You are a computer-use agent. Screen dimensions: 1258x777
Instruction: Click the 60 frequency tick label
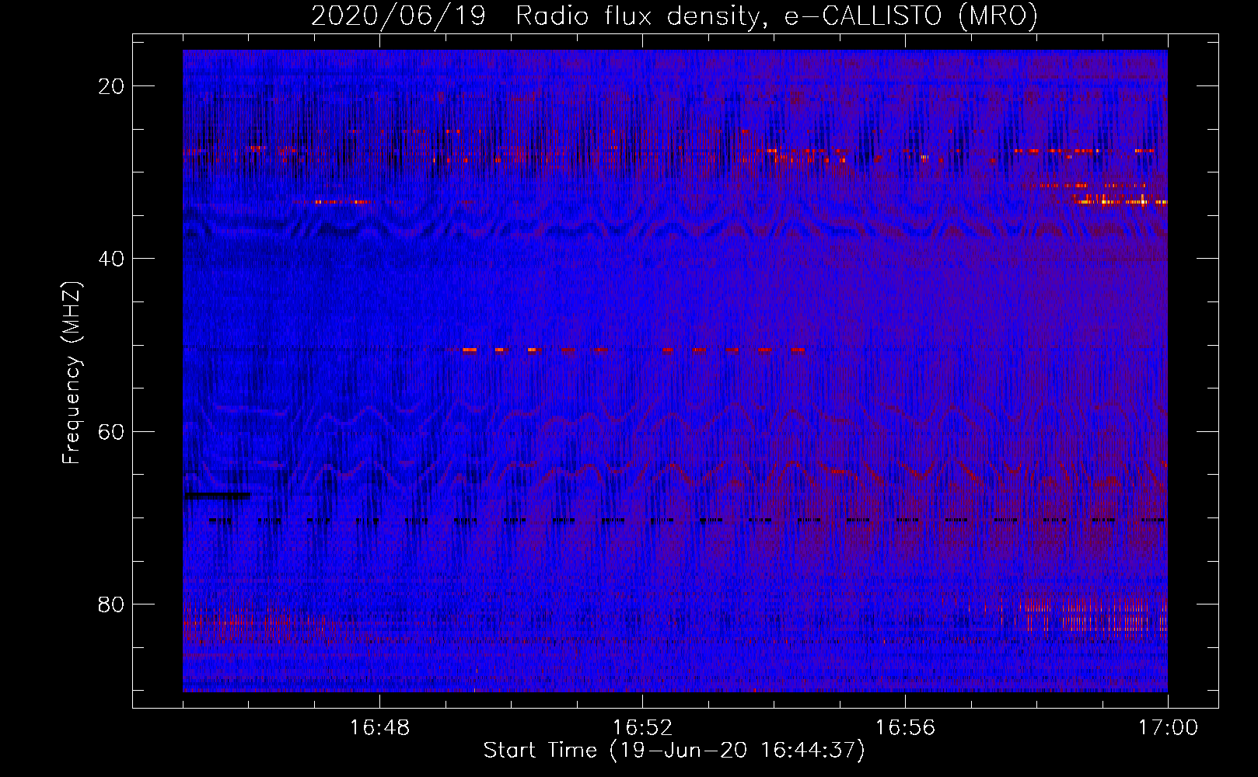pos(112,432)
